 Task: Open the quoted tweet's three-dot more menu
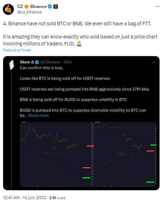pos(154,62)
